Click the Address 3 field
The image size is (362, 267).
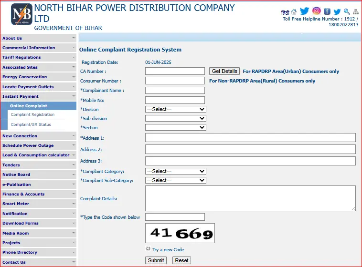click(x=251, y=161)
